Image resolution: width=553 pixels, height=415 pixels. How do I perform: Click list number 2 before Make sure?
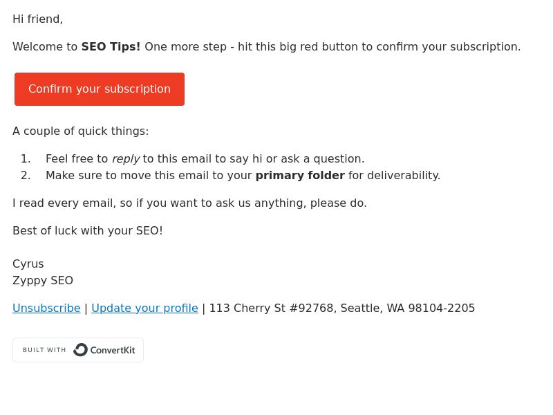[x=26, y=176]
